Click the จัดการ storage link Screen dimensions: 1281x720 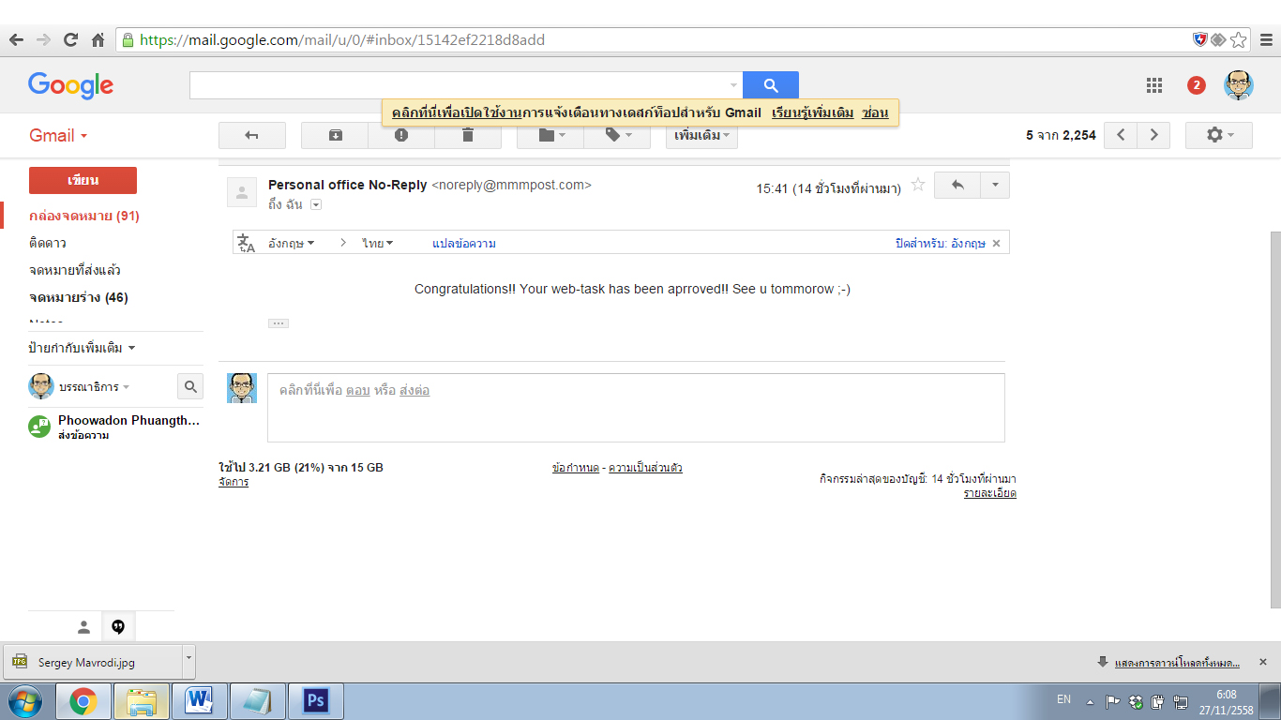[x=234, y=482]
